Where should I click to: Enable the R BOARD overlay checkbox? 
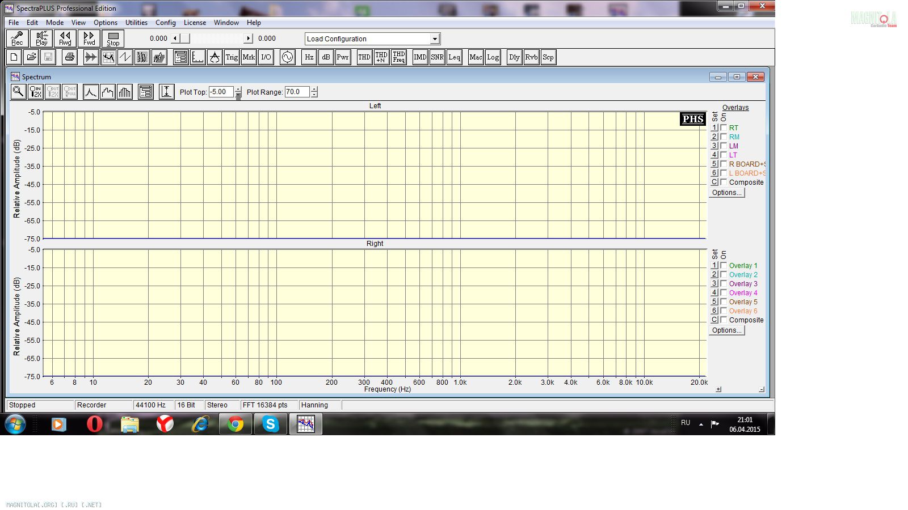(724, 164)
